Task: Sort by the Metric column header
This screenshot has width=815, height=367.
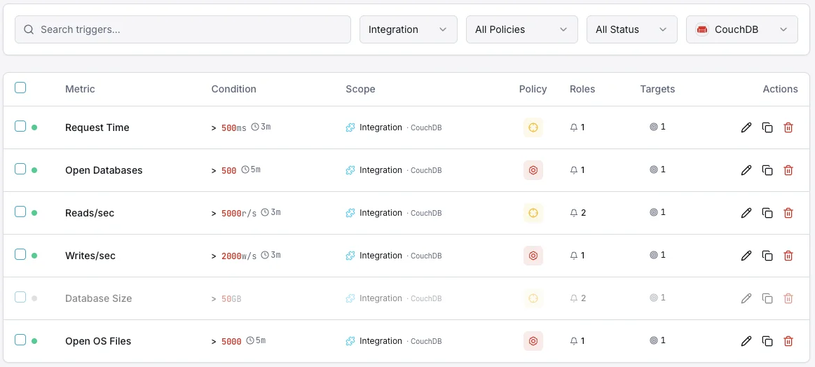Action: pos(80,89)
